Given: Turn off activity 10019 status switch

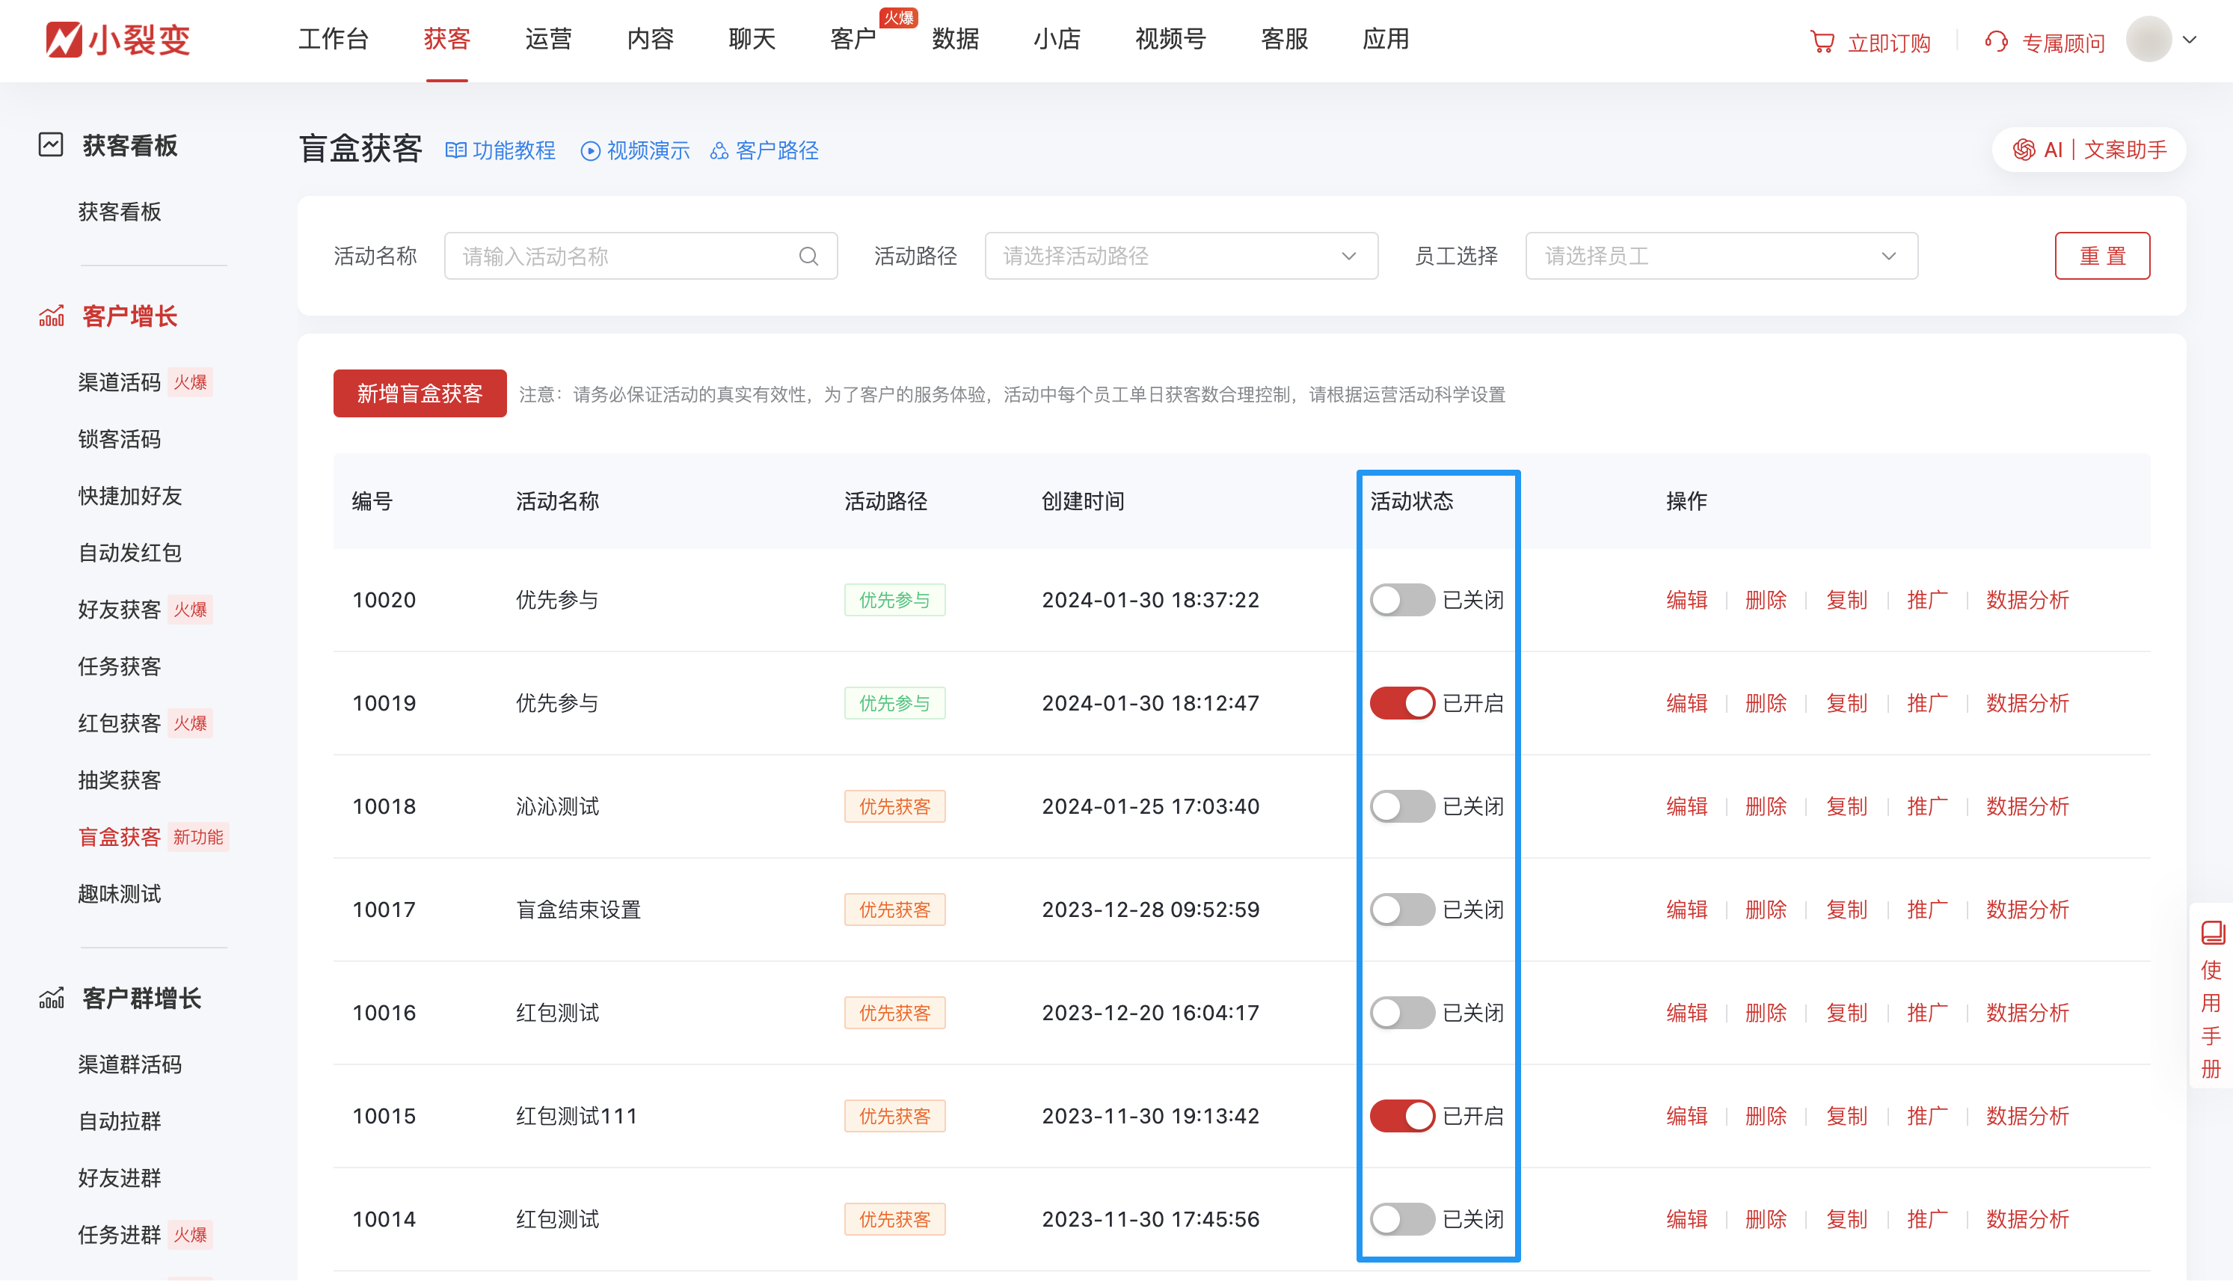Looking at the screenshot, I should [1401, 702].
